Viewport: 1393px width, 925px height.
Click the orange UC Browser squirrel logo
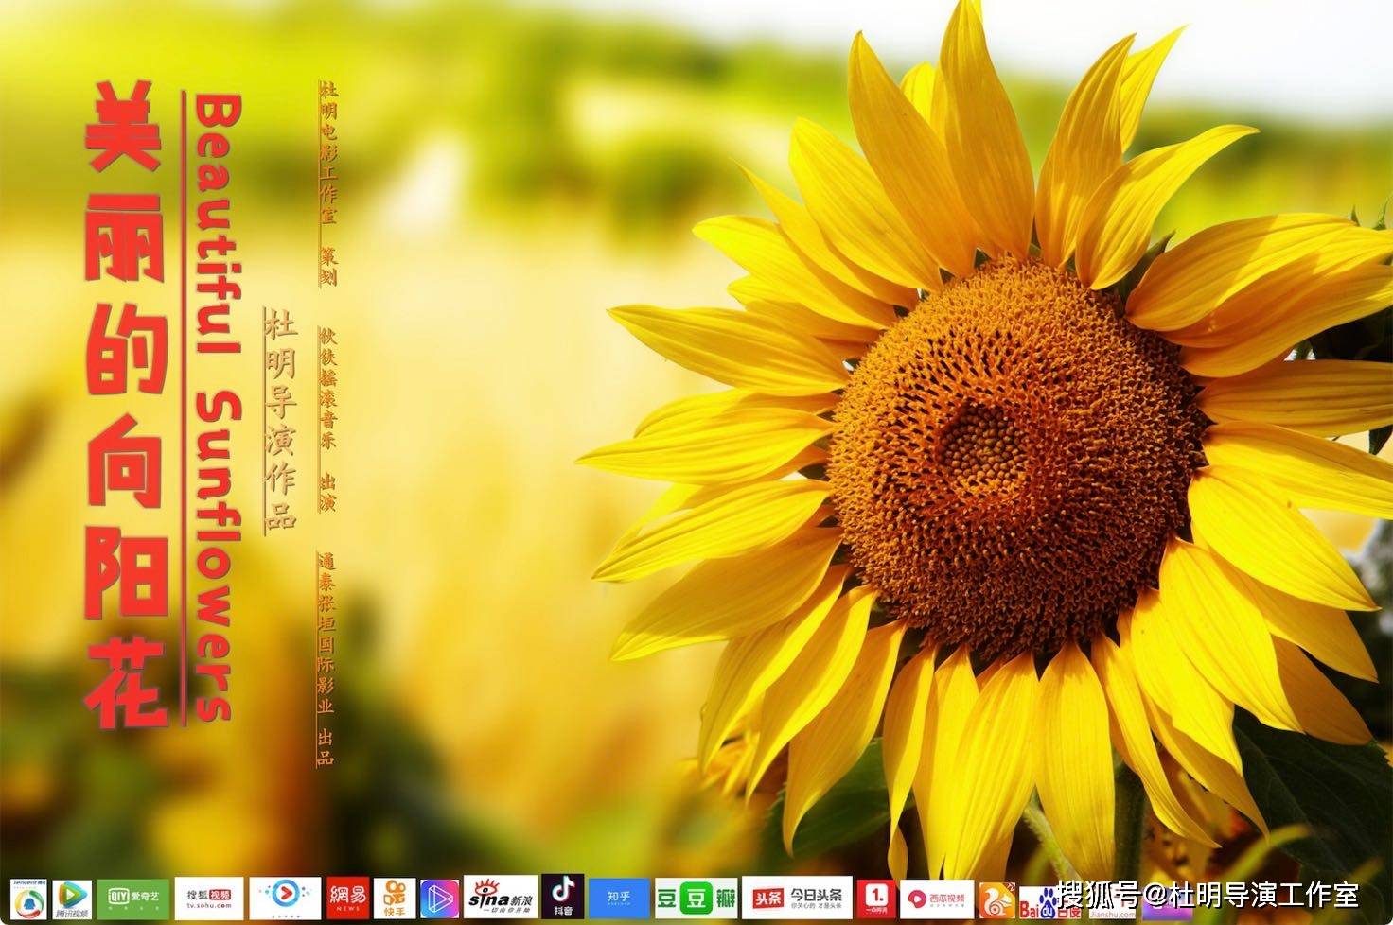coord(996,900)
